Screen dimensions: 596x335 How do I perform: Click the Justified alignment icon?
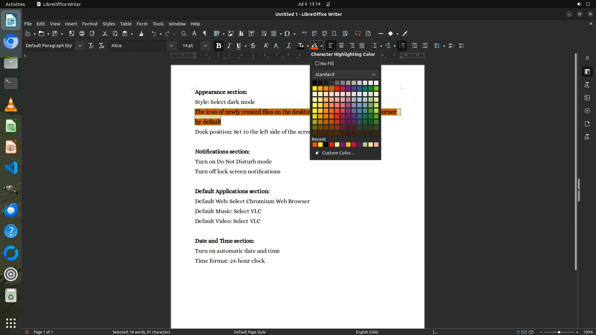pos(362,46)
